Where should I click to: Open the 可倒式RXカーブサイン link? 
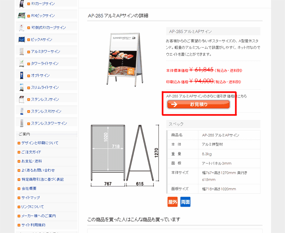(x=48, y=28)
